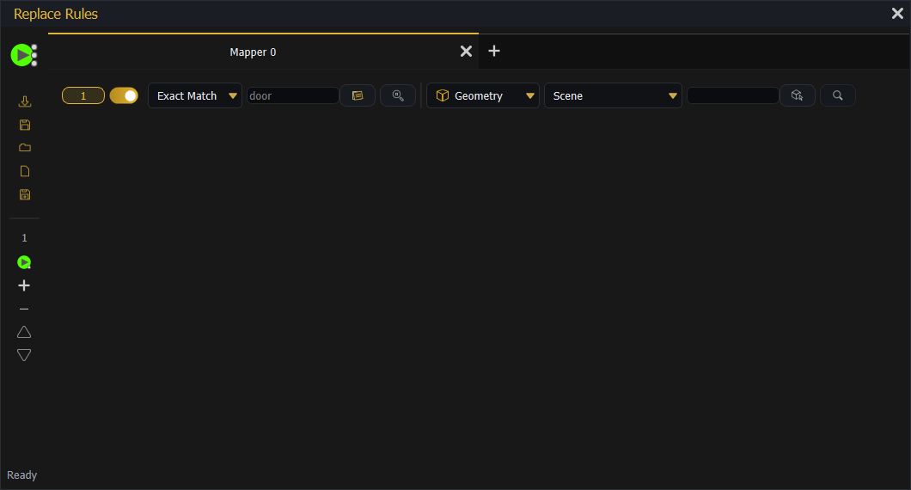
Task: Click the import download icon in the sidebar
Action: pos(24,101)
